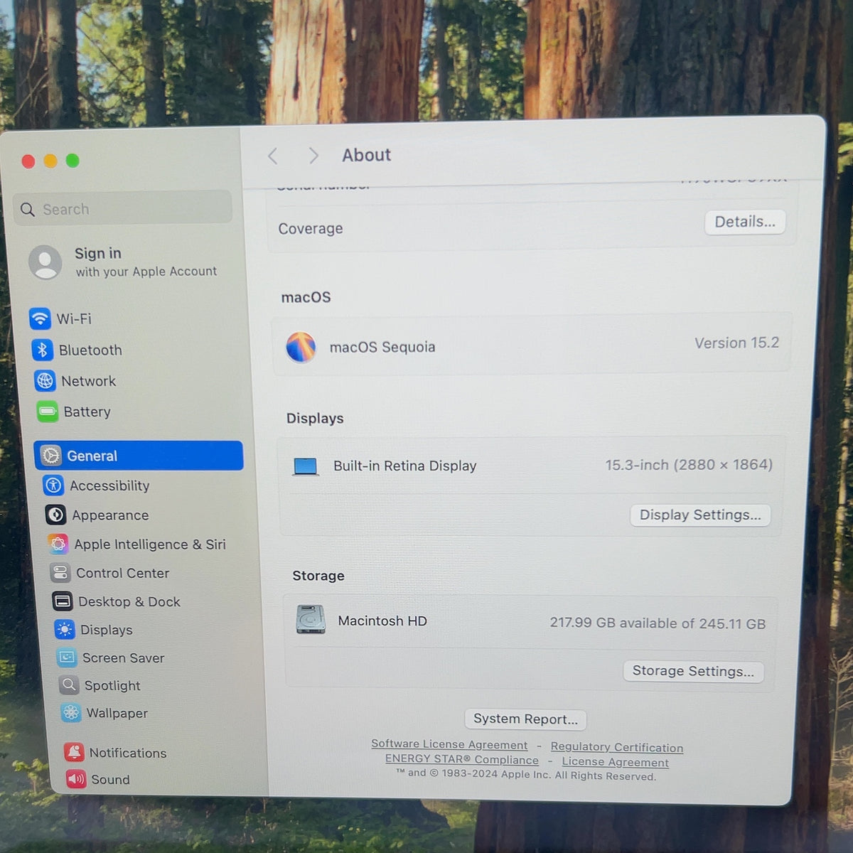This screenshot has height=853, width=853.
Task: Click the Apple Intelligence & Siri icon
Action: (x=58, y=544)
